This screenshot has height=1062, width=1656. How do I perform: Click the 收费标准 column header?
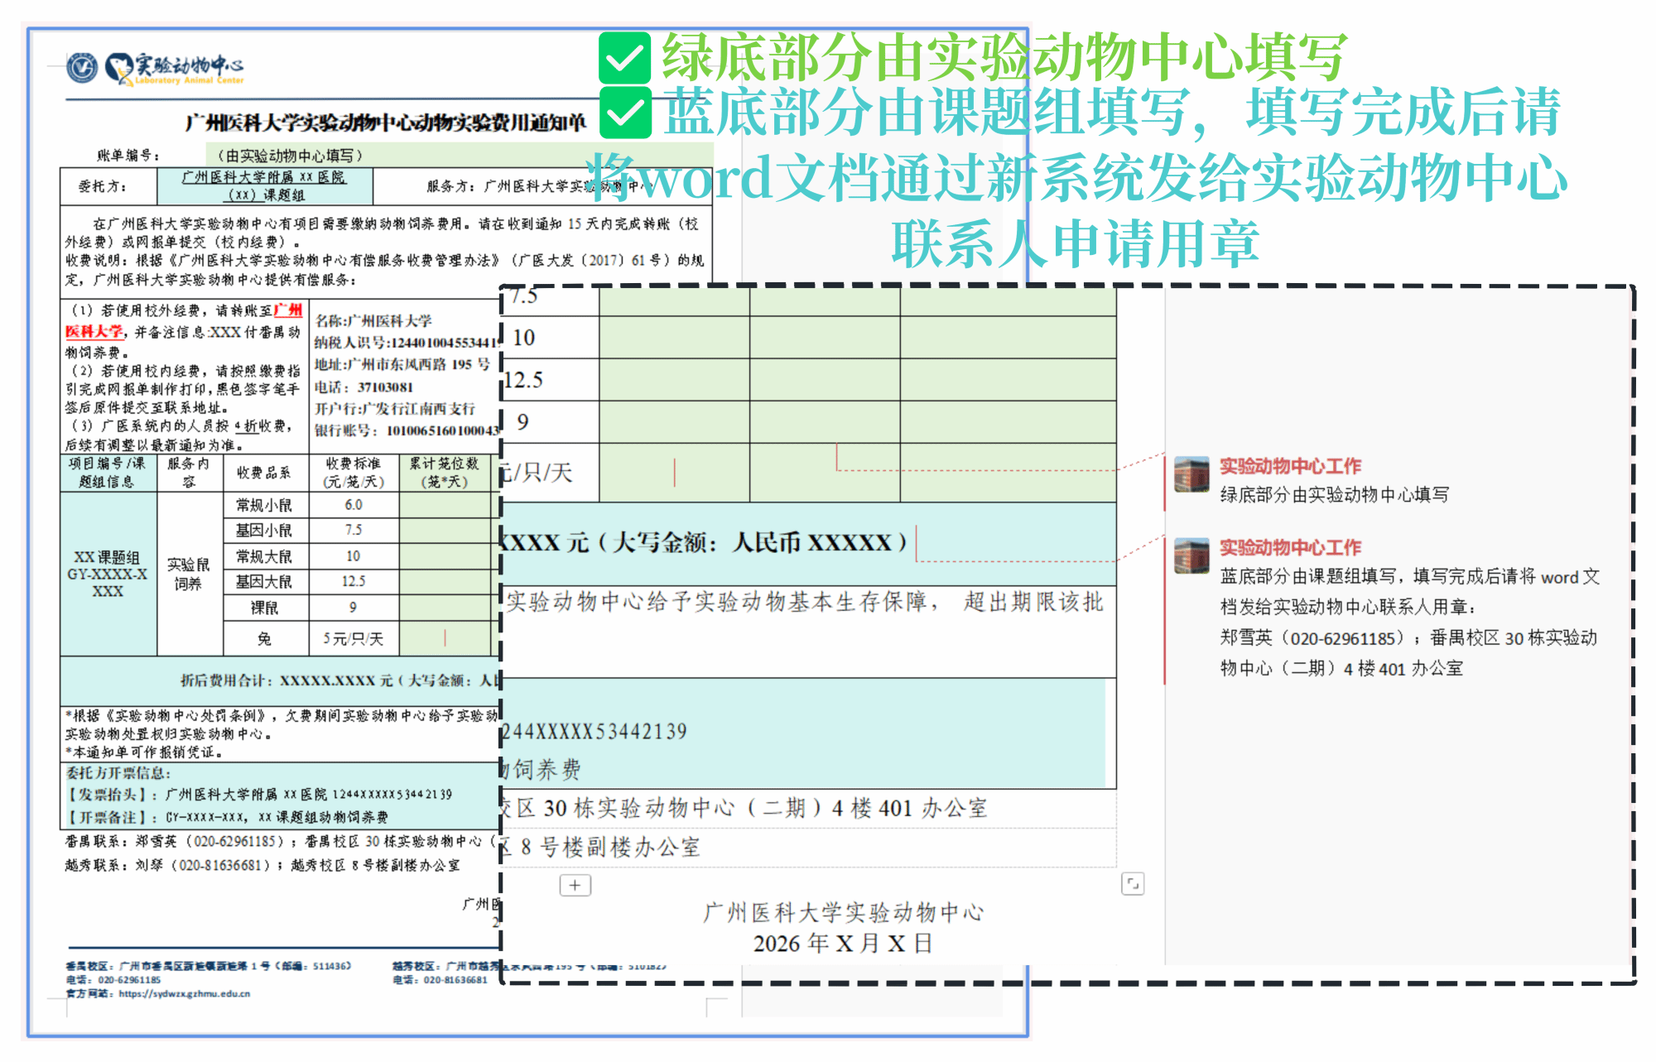(354, 473)
